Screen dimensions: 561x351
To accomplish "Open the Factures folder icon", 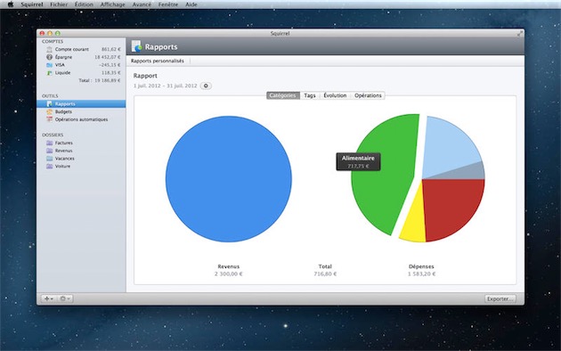I will [x=49, y=143].
